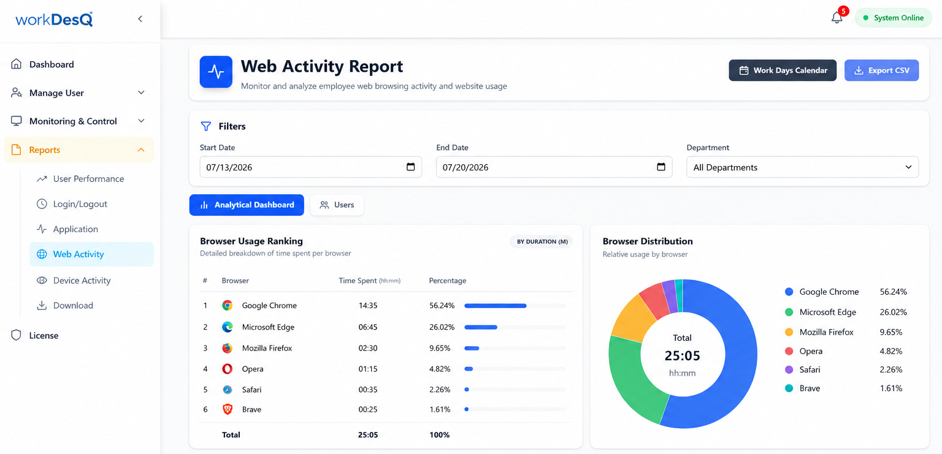Open notifications bell icon

pos(837,18)
